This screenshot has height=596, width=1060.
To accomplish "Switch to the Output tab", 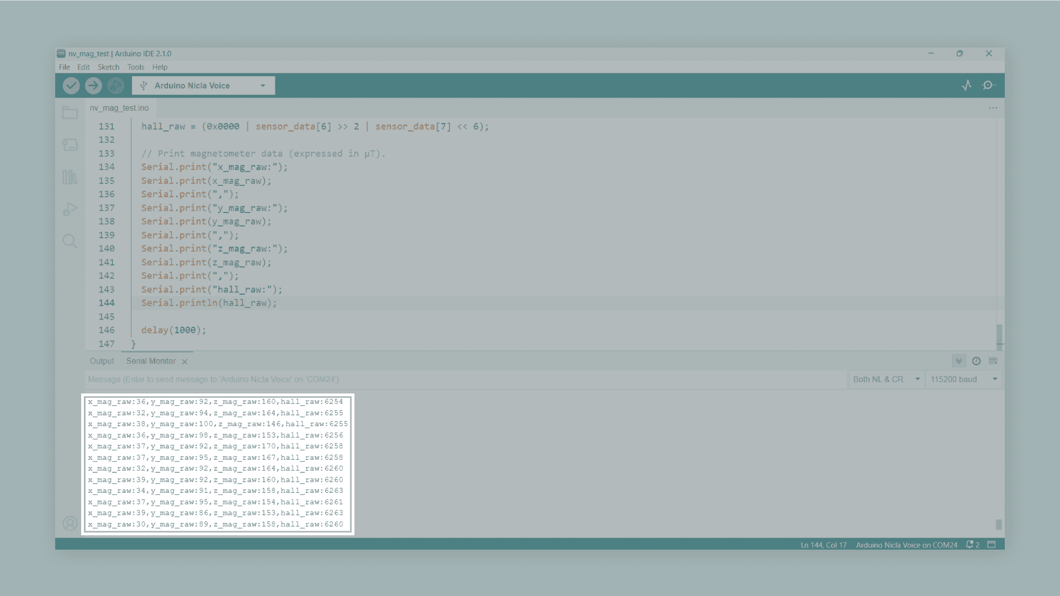I will point(102,361).
